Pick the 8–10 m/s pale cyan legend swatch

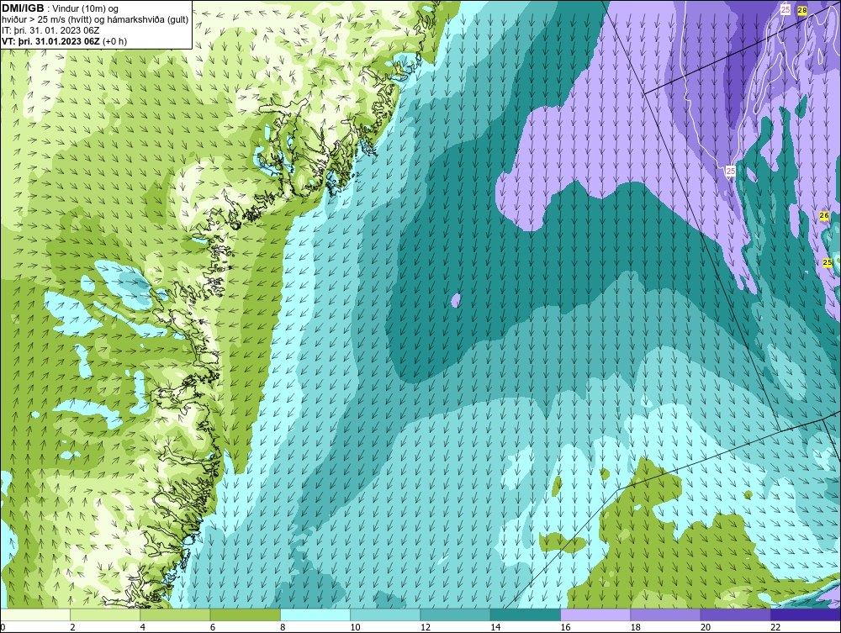pos(315,615)
